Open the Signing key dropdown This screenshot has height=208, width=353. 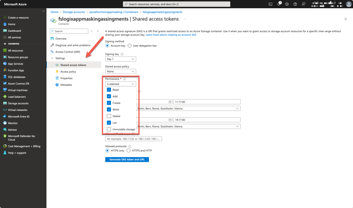tap(120, 59)
